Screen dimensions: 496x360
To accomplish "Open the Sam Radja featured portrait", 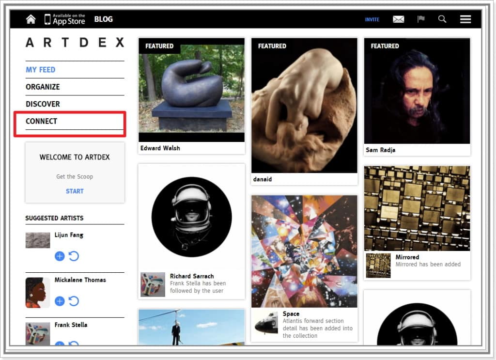I will (x=417, y=91).
